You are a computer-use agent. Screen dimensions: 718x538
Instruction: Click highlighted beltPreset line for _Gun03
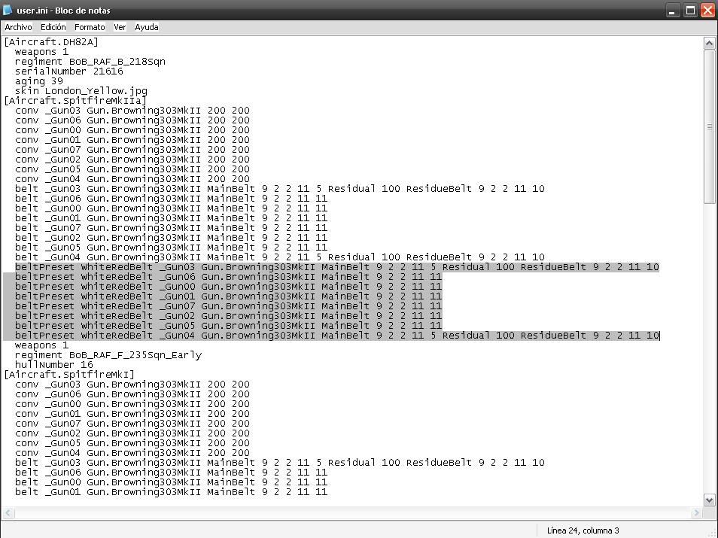(x=337, y=267)
